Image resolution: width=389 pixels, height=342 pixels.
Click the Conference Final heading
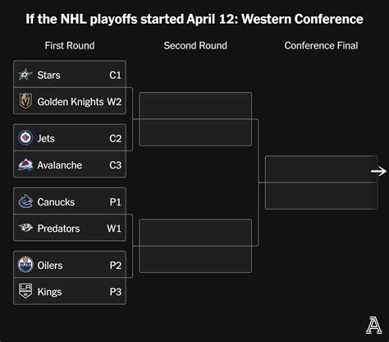click(x=321, y=45)
